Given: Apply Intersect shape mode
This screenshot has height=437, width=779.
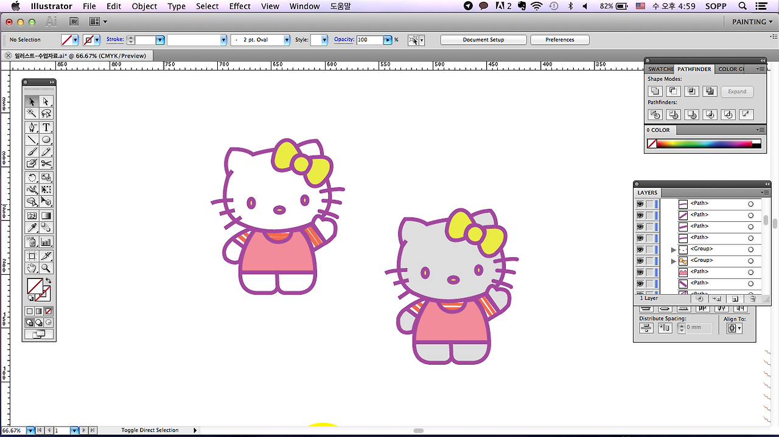Looking at the screenshot, I should pyautogui.click(x=691, y=91).
